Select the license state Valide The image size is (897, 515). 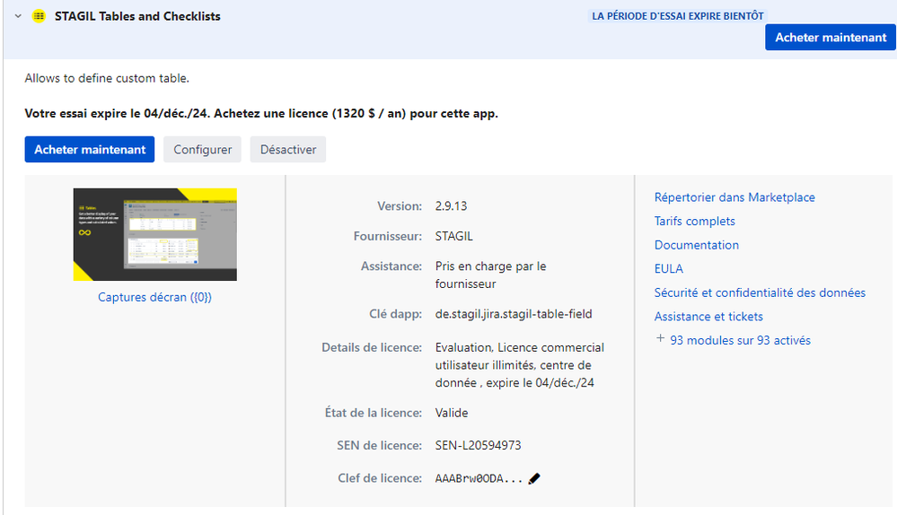tap(452, 413)
